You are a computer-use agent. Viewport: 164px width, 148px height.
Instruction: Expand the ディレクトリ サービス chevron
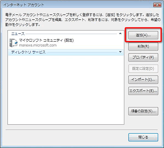pyautogui.click(x=120, y=52)
